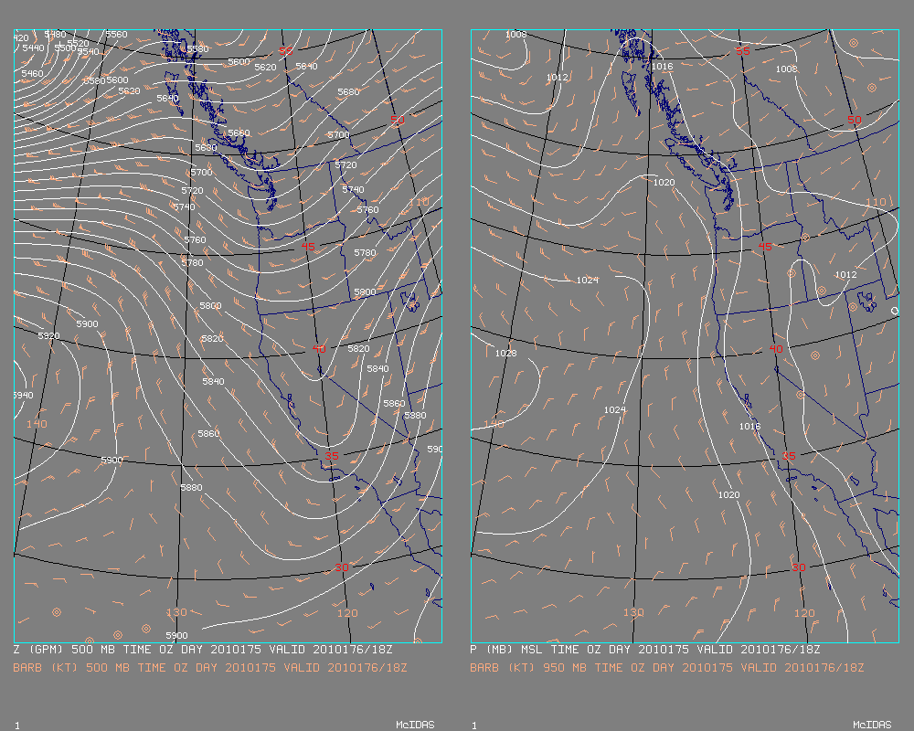Click the 5660 height contour label
Viewport: 914px width, 731px height.
(x=239, y=132)
